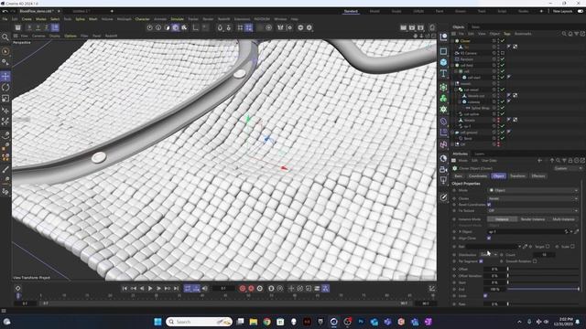Switch to the Coordinates tab
The height and width of the screenshot is (329, 586).
478,176
